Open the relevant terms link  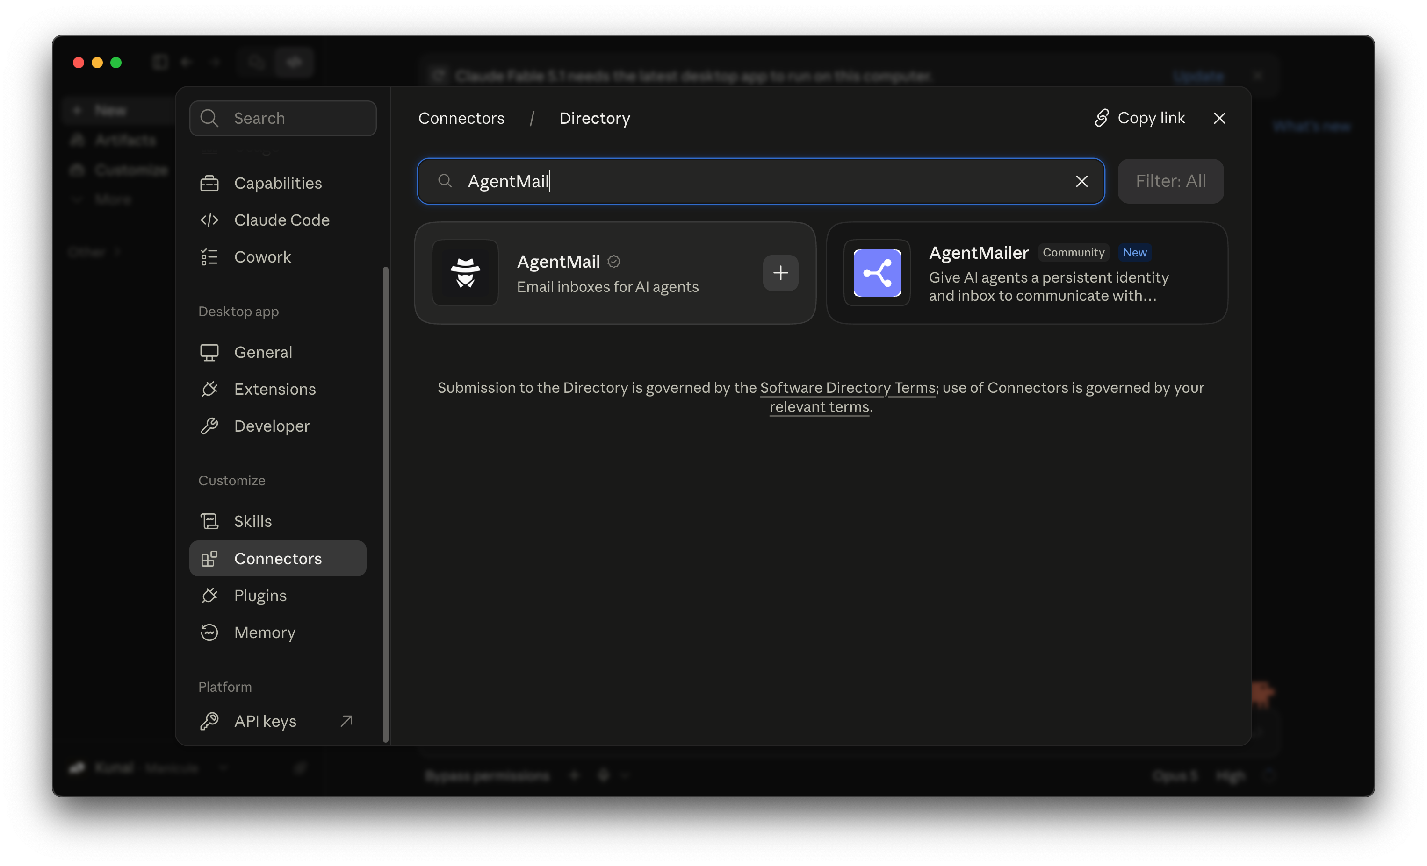819,407
